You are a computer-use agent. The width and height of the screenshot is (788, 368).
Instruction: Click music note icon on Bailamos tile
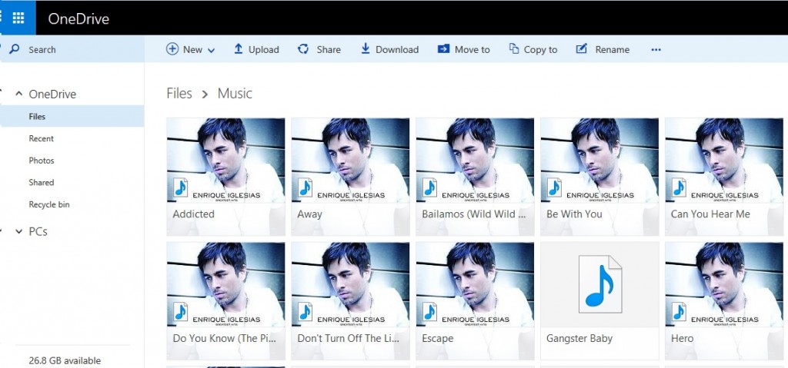(x=429, y=187)
